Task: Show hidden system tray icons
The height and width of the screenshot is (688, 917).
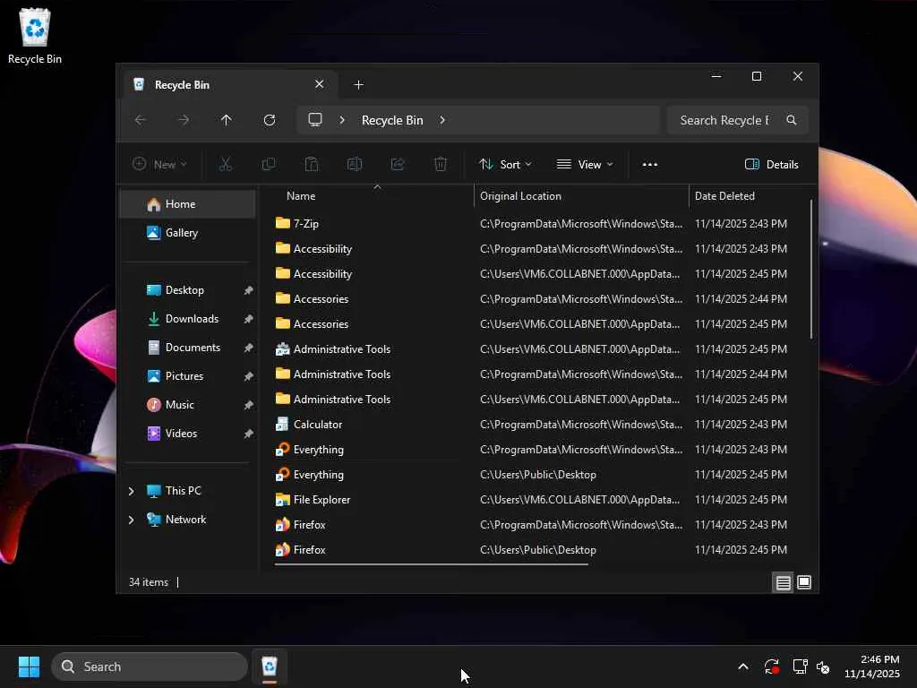Action: pos(742,666)
